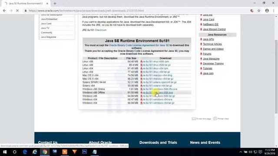This screenshot has width=278, height=156.
Task: Click the Oracle URL address bar
Action: pyautogui.click(x=86, y=10)
